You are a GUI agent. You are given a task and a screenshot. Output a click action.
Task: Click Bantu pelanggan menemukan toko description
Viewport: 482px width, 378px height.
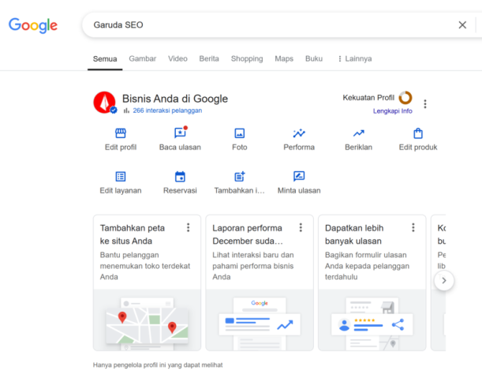(x=145, y=266)
